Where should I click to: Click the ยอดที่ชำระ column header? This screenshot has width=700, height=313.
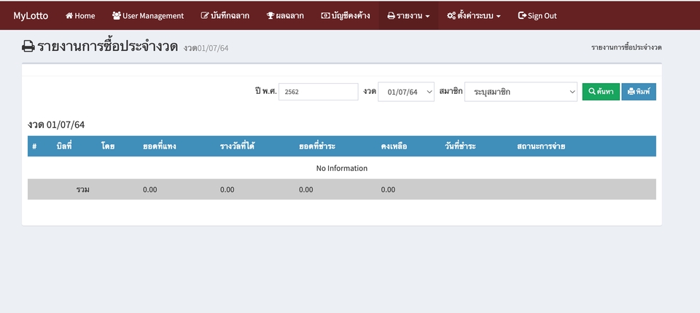(317, 146)
